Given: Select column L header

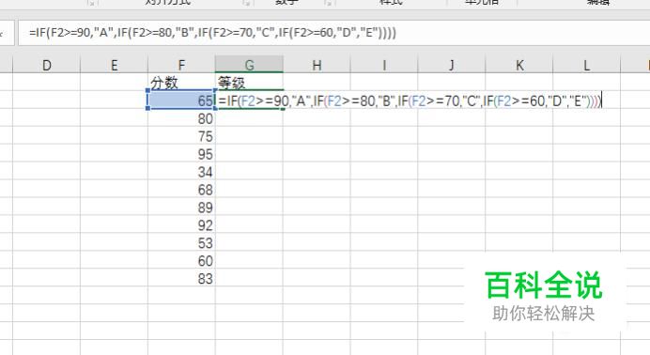Looking at the screenshot, I should click(586, 65).
